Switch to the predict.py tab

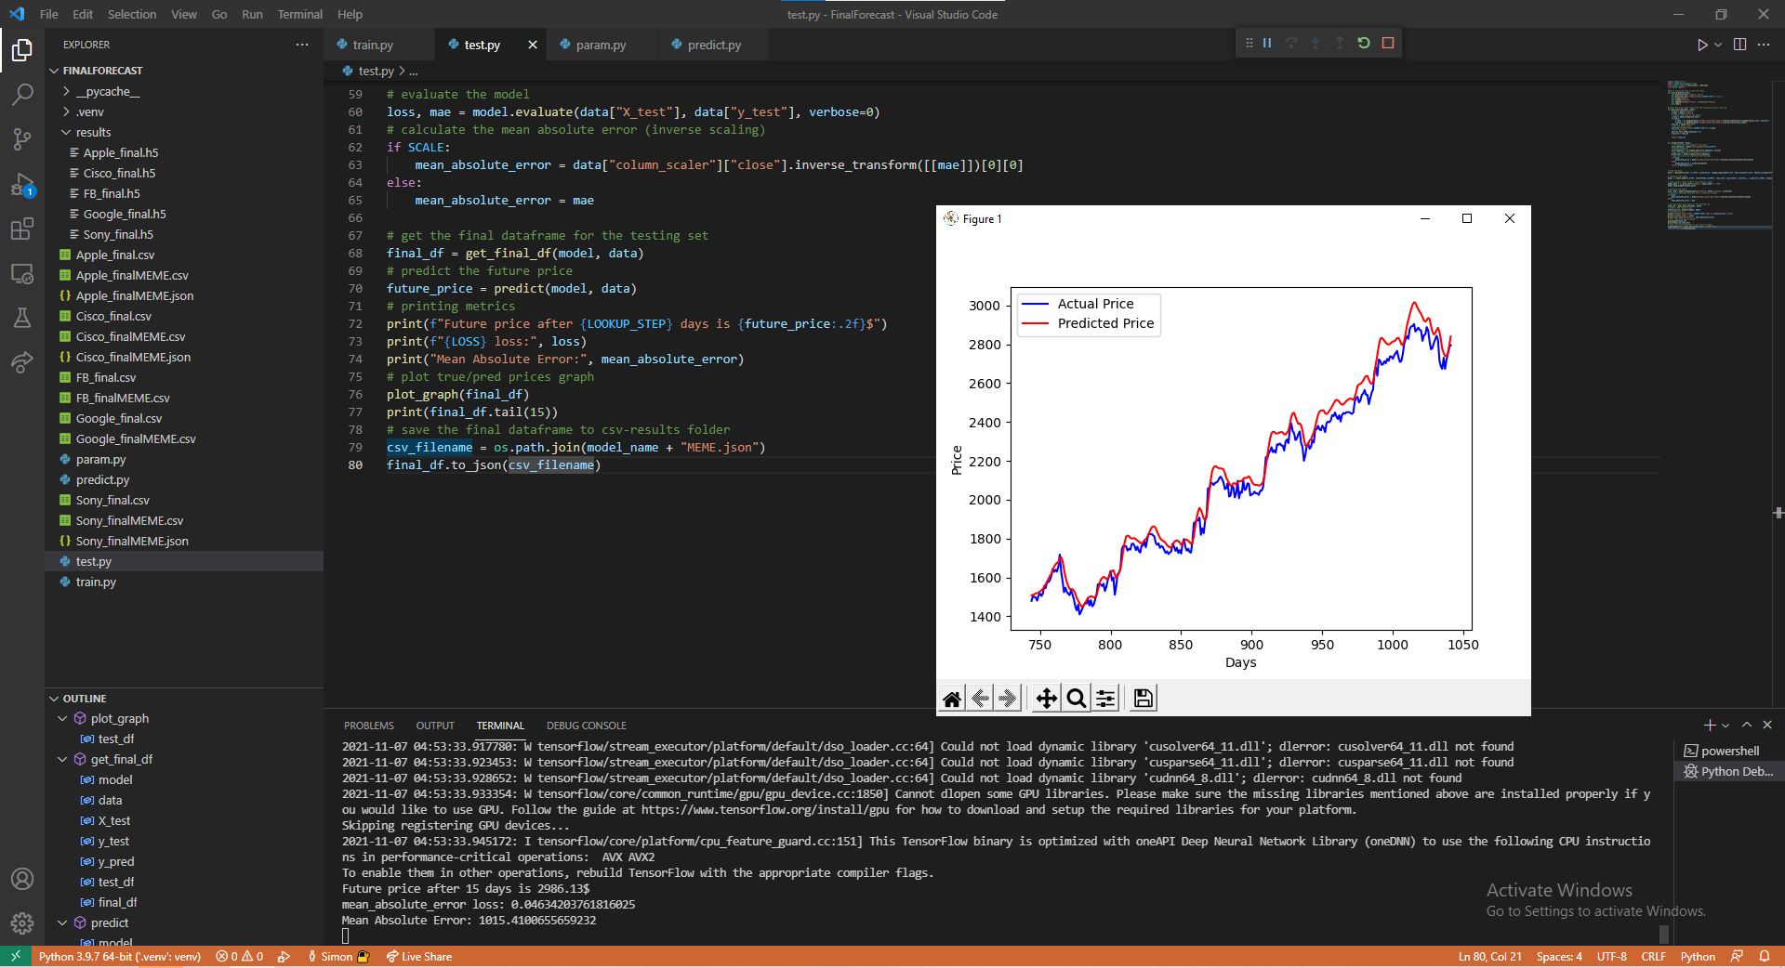[x=713, y=45]
